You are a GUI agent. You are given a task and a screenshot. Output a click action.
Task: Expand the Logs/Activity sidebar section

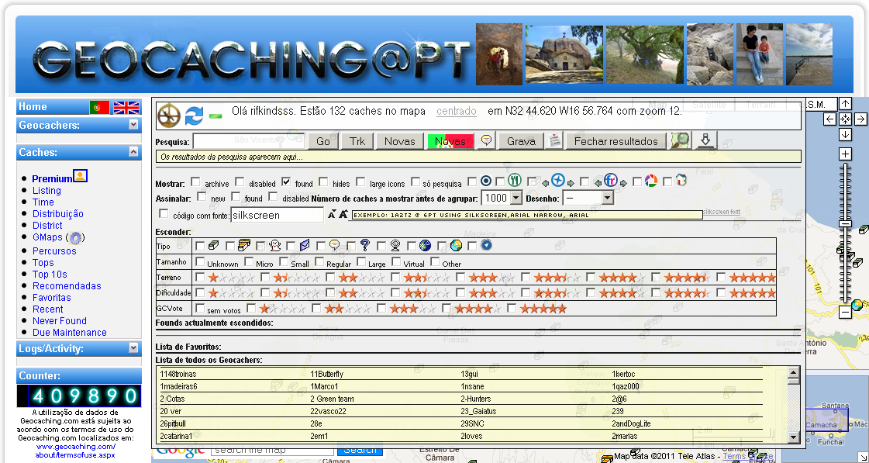pyautogui.click(x=133, y=347)
